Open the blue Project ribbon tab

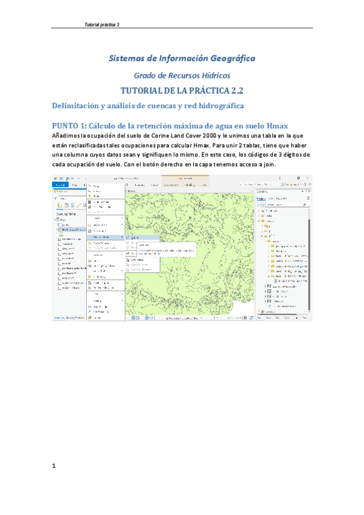click(x=60, y=185)
